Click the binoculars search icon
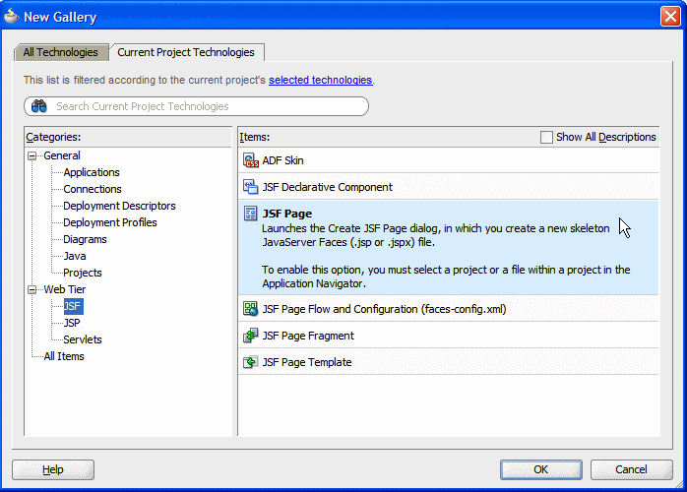 (x=39, y=106)
